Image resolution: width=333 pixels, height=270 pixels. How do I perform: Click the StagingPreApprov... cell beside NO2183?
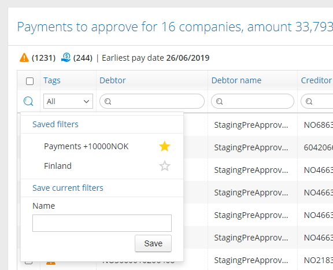pos(251,260)
